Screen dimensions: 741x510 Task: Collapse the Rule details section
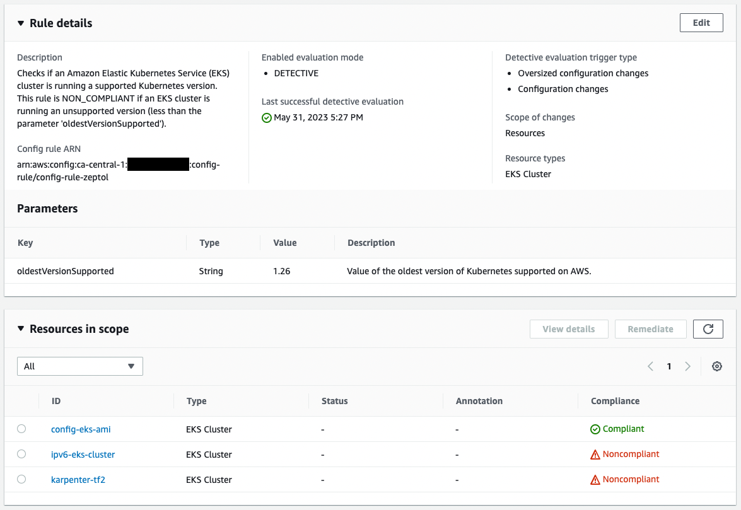tap(20, 23)
